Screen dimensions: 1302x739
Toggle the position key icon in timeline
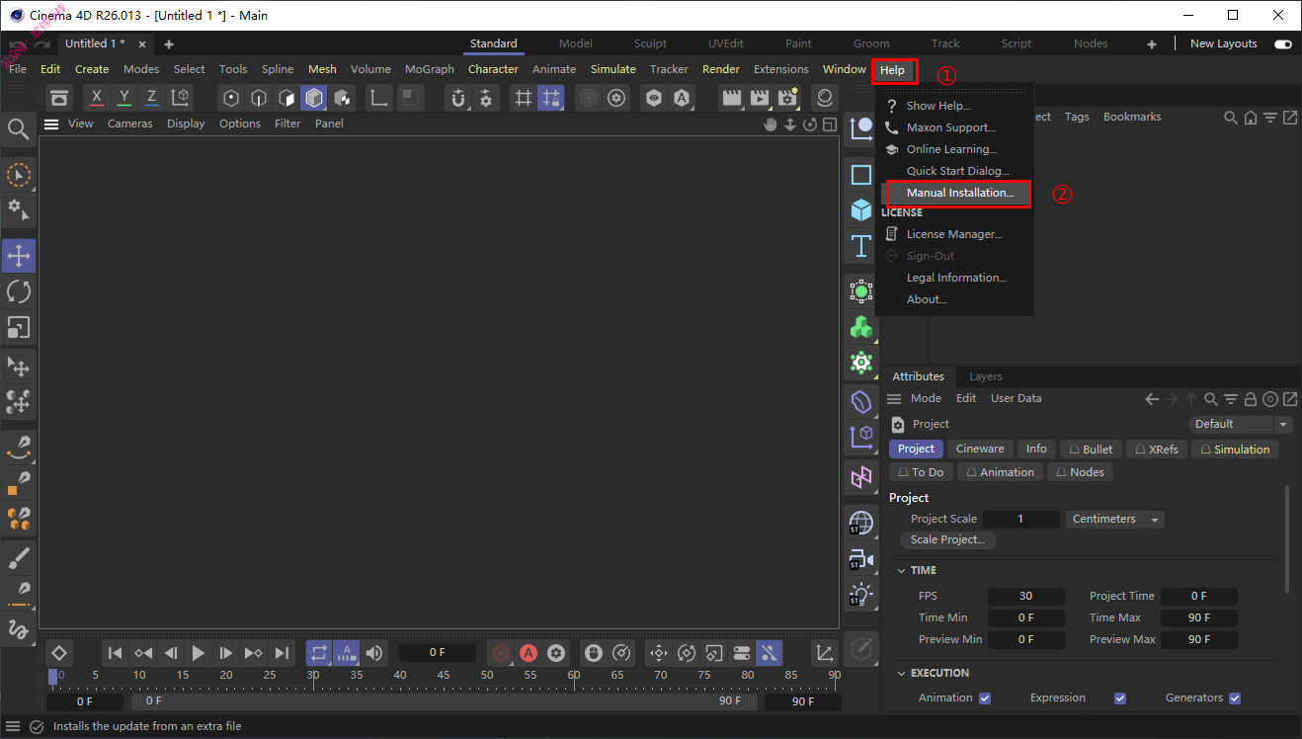(659, 653)
